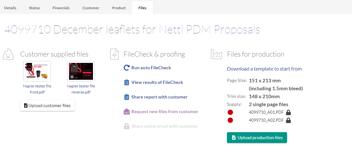This screenshot has width=352, height=156.
Task: Go to the Customer tab
Action: (91, 8)
